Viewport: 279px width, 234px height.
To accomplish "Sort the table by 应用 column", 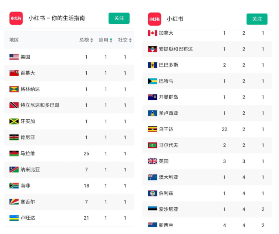I will tap(106, 40).
